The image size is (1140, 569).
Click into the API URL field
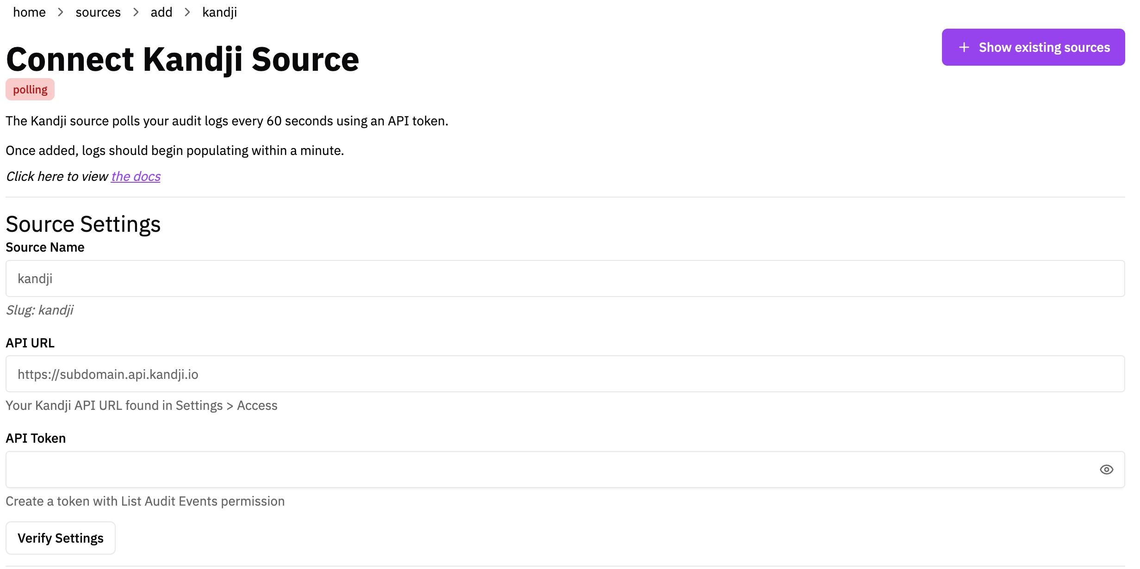(x=564, y=374)
